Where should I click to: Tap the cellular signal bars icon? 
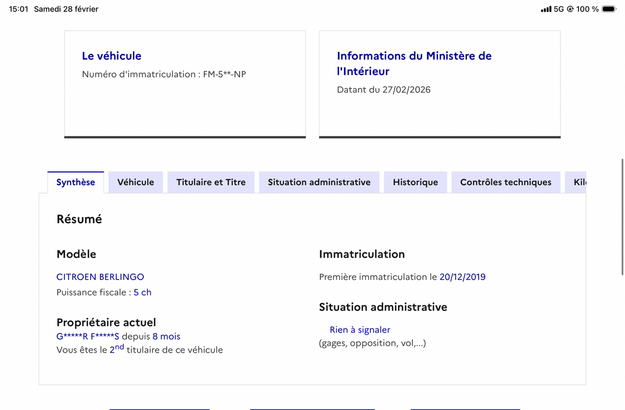(546, 9)
